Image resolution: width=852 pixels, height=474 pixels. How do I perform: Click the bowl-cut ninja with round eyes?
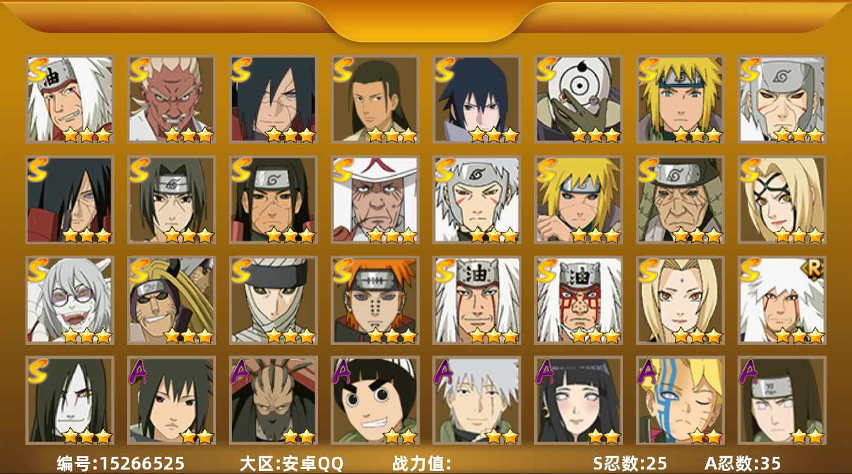coord(374,400)
